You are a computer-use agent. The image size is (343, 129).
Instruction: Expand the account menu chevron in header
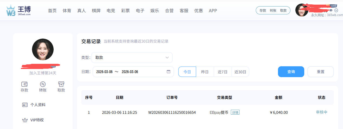(x=336, y=10)
